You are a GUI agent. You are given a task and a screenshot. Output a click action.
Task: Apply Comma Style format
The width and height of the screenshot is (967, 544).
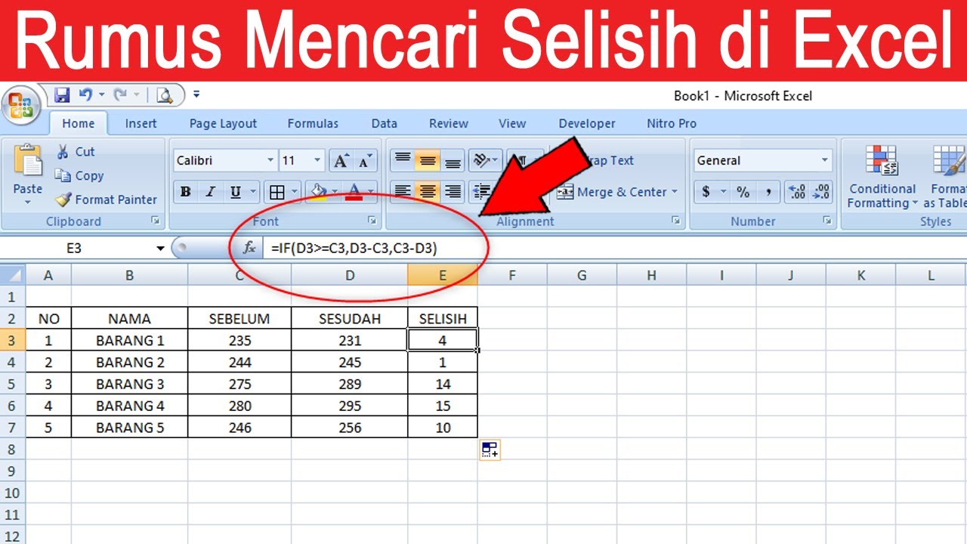(x=768, y=192)
